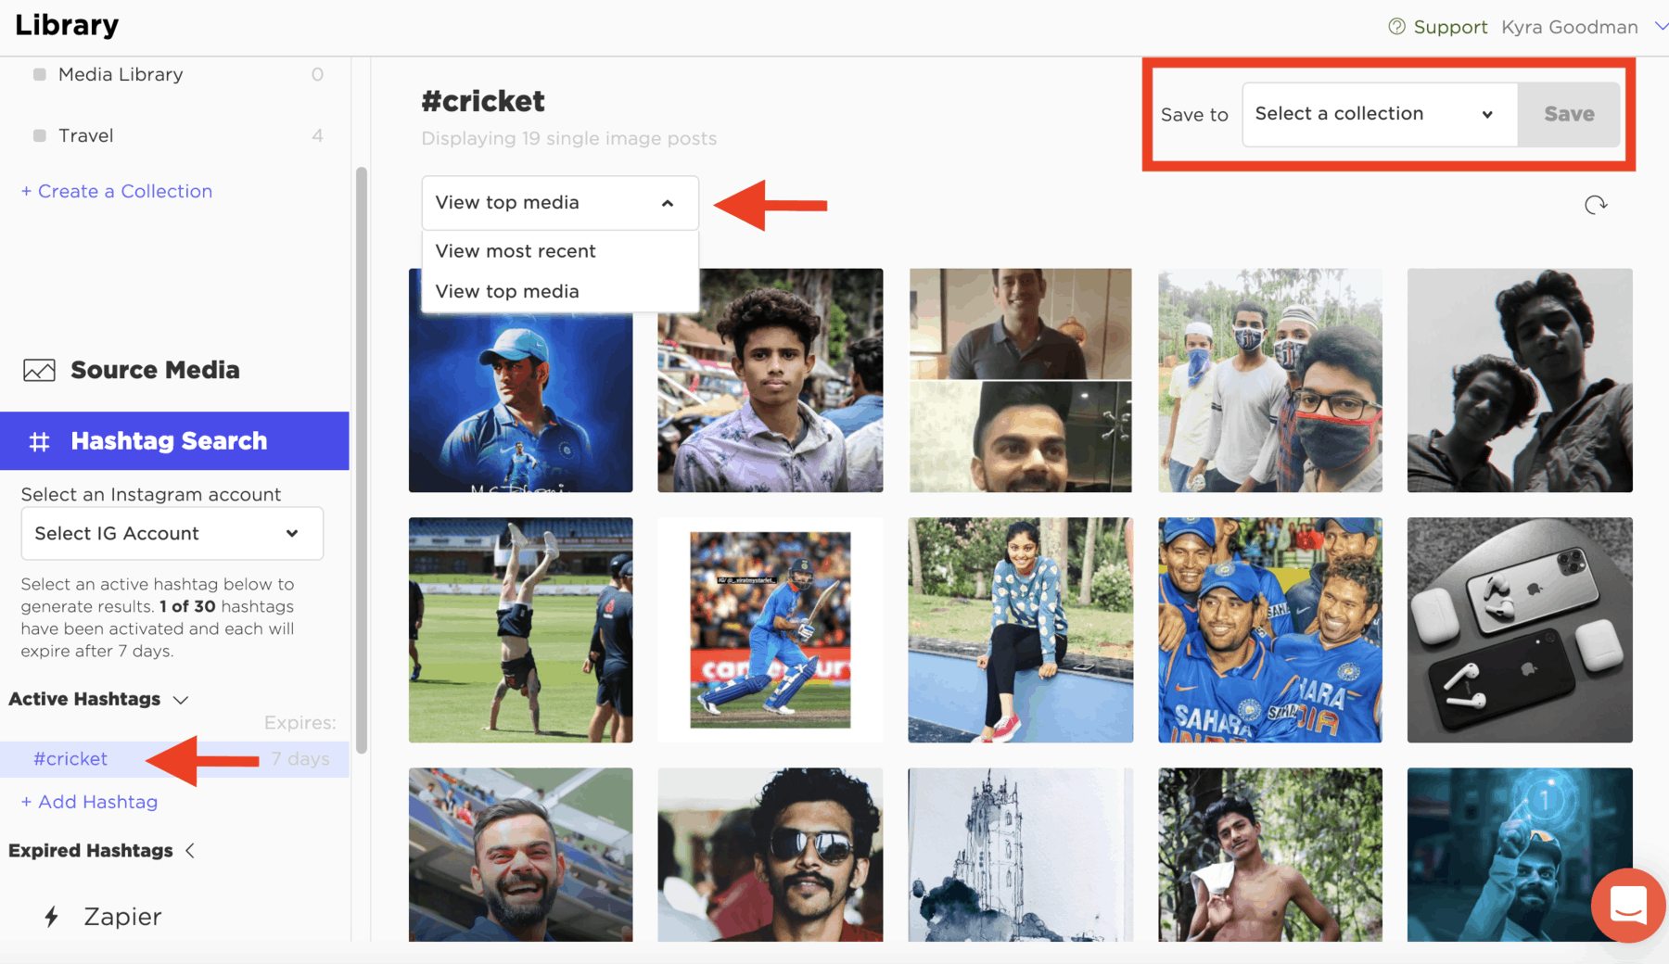Click the Travel collection square bullet
Image resolution: width=1669 pixels, height=964 pixels.
pos(40,135)
